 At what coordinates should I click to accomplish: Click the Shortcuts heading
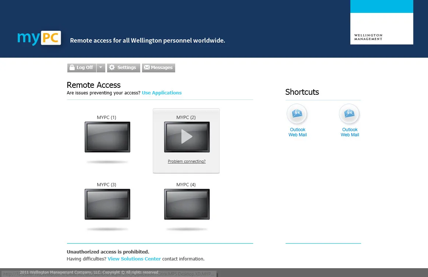[302, 92]
